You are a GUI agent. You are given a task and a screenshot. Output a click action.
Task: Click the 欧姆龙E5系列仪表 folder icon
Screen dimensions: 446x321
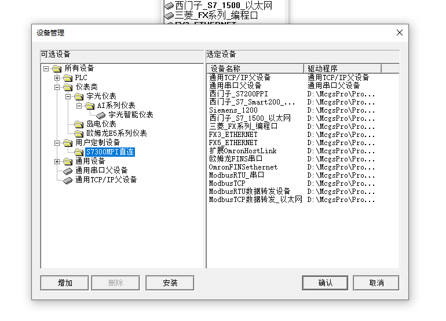tap(79, 134)
